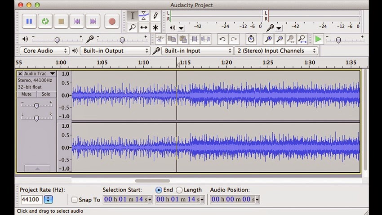The image size is (382, 215).
Task: Pause playback with the Pause button
Action: 29,22
